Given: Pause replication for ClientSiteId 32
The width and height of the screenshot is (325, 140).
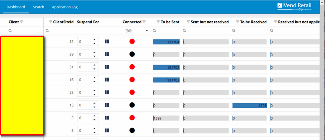Looking at the screenshot, I should (107, 41).
